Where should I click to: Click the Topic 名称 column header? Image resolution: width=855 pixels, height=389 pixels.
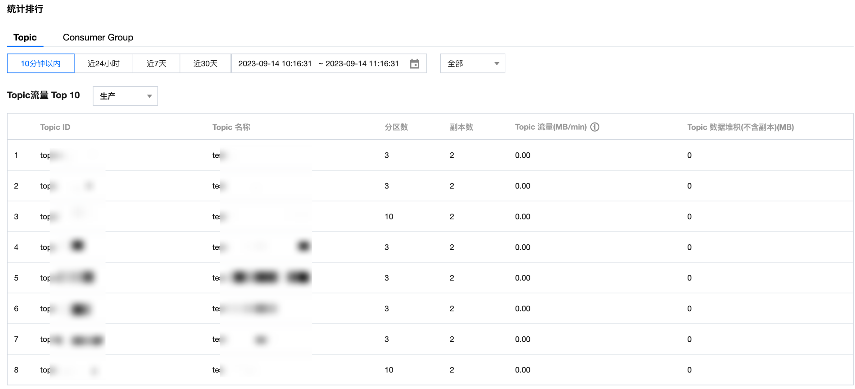231,127
